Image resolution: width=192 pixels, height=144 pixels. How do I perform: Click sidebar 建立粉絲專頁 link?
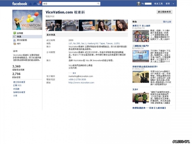pyautogui.click(x=19, y=82)
